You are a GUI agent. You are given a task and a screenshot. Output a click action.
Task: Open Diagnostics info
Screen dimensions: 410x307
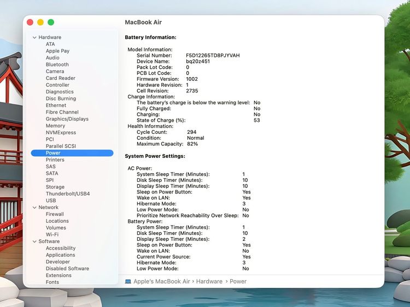[60, 92]
